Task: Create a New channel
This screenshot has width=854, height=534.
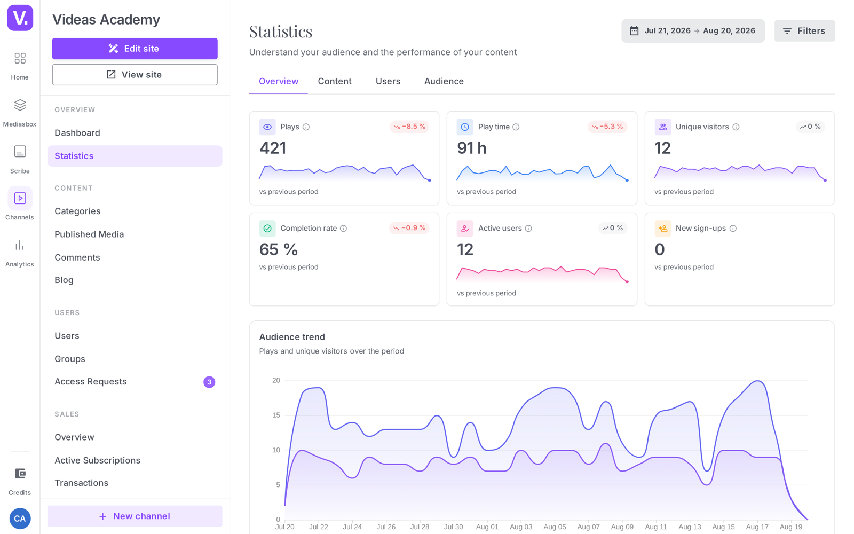Action: tap(135, 516)
